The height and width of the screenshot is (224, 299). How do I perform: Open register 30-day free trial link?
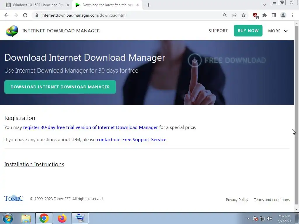point(91,127)
